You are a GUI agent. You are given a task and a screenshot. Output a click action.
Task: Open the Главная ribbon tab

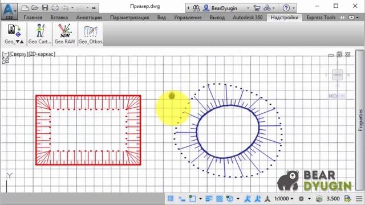tap(33, 18)
